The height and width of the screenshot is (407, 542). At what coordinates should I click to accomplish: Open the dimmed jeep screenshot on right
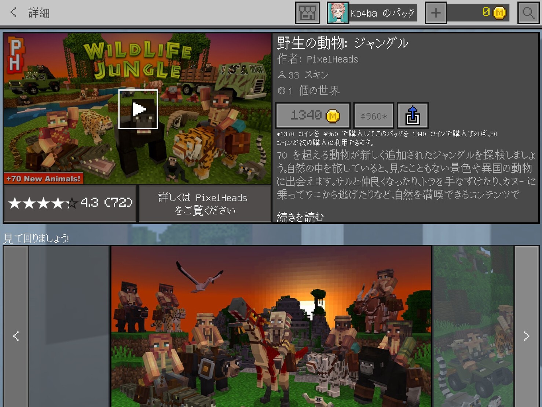473,327
